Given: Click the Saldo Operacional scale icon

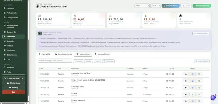Looking at the screenshot, I should (110, 16).
